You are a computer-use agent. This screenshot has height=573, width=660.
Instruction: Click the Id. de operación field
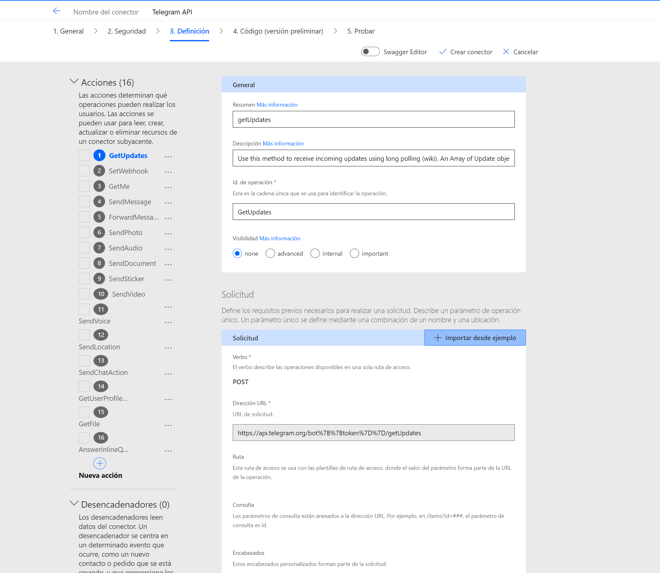[373, 212]
